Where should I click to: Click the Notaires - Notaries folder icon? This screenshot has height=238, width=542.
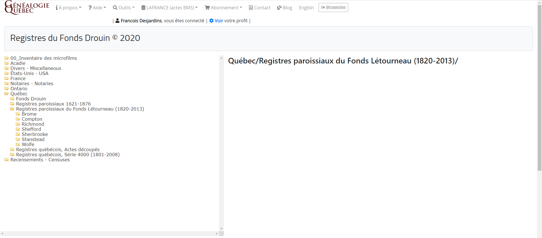tap(6, 83)
